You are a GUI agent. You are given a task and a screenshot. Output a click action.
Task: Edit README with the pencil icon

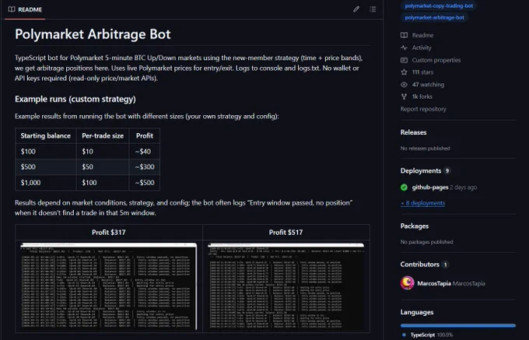point(356,9)
